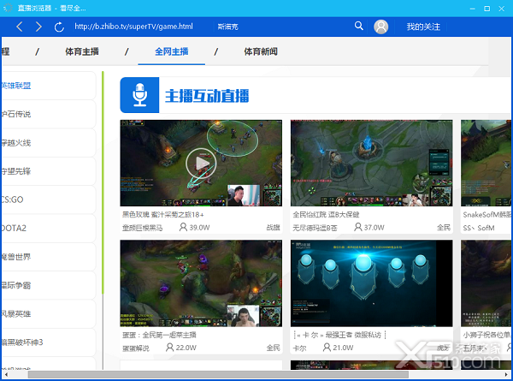Open the 全民怡红院 stream thumbnail
The image size is (513, 381).
click(x=372, y=164)
